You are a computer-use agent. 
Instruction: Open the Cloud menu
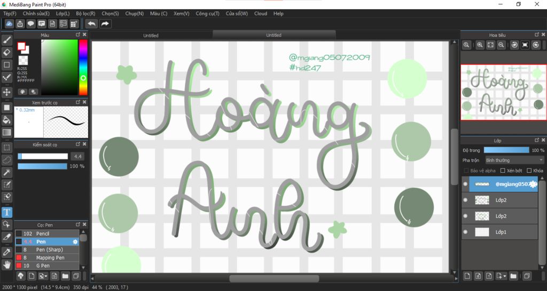tap(261, 13)
